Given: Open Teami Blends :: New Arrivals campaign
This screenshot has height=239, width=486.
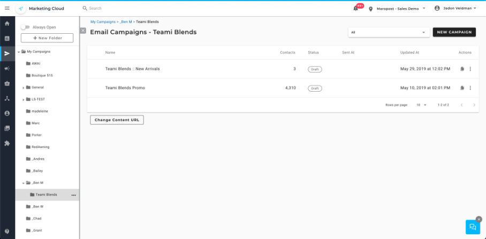Looking at the screenshot, I should tap(132, 69).
